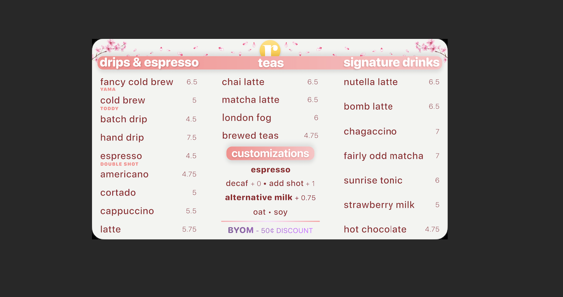Click the "cappuccino" item
The width and height of the screenshot is (563, 297).
coord(127,211)
